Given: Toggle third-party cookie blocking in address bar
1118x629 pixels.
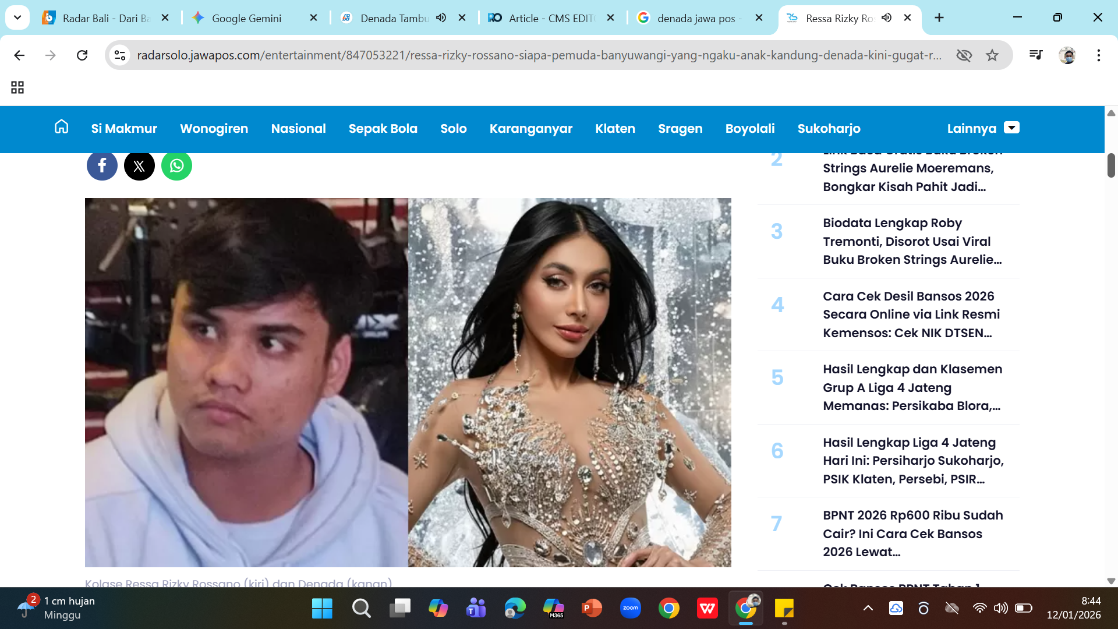Looking at the screenshot, I should pyautogui.click(x=965, y=55).
